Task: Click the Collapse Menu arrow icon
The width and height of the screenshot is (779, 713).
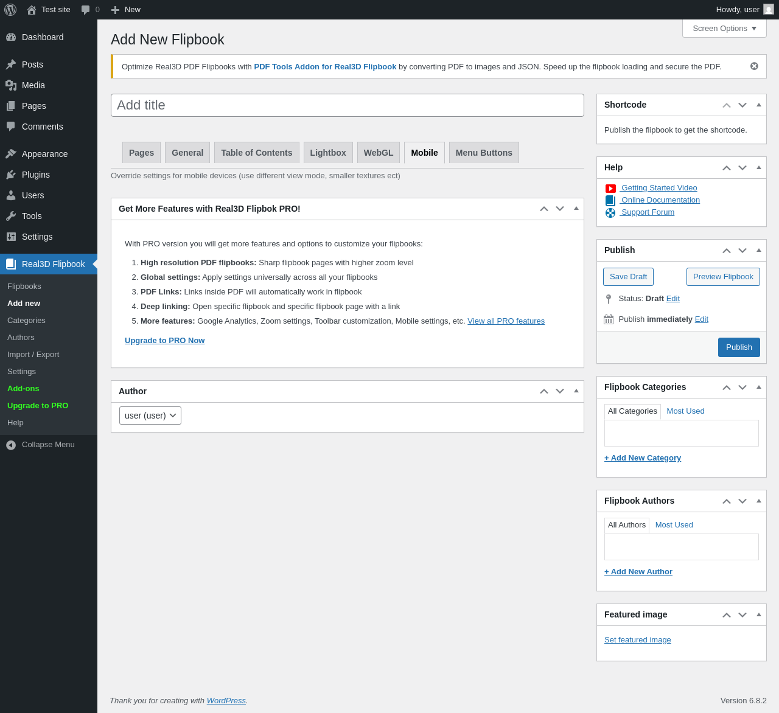Action: coord(11,445)
